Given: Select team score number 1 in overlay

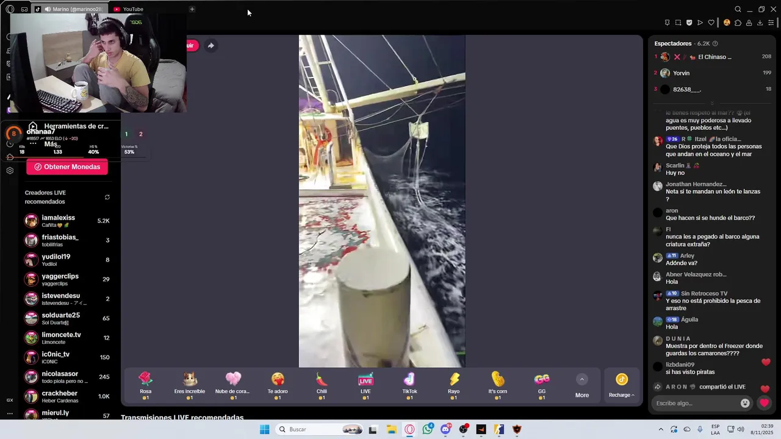Looking at the screenshot, I should [x=126, y=134].
